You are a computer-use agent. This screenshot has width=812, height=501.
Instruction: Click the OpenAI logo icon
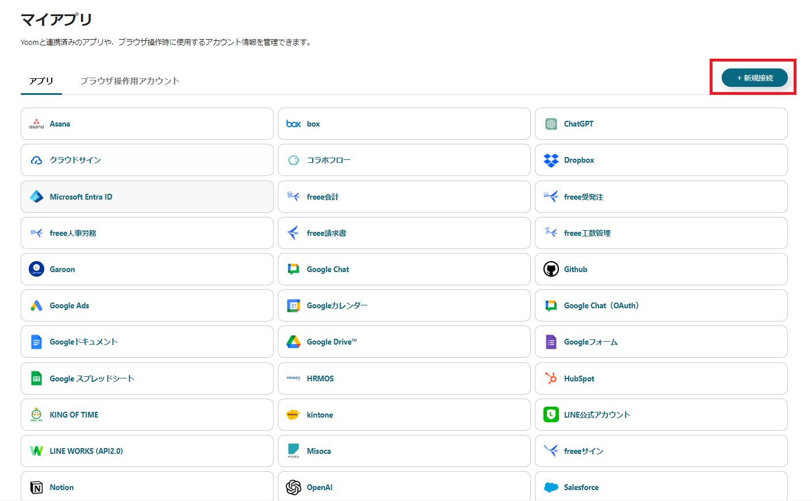click(294, 487)
